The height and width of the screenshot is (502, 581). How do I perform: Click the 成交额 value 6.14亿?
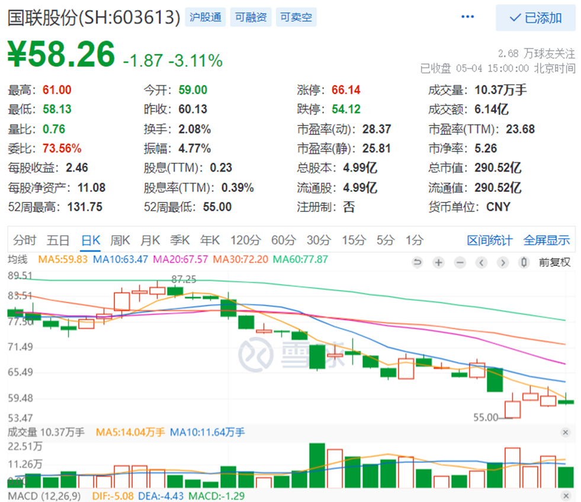coord(492,110)
